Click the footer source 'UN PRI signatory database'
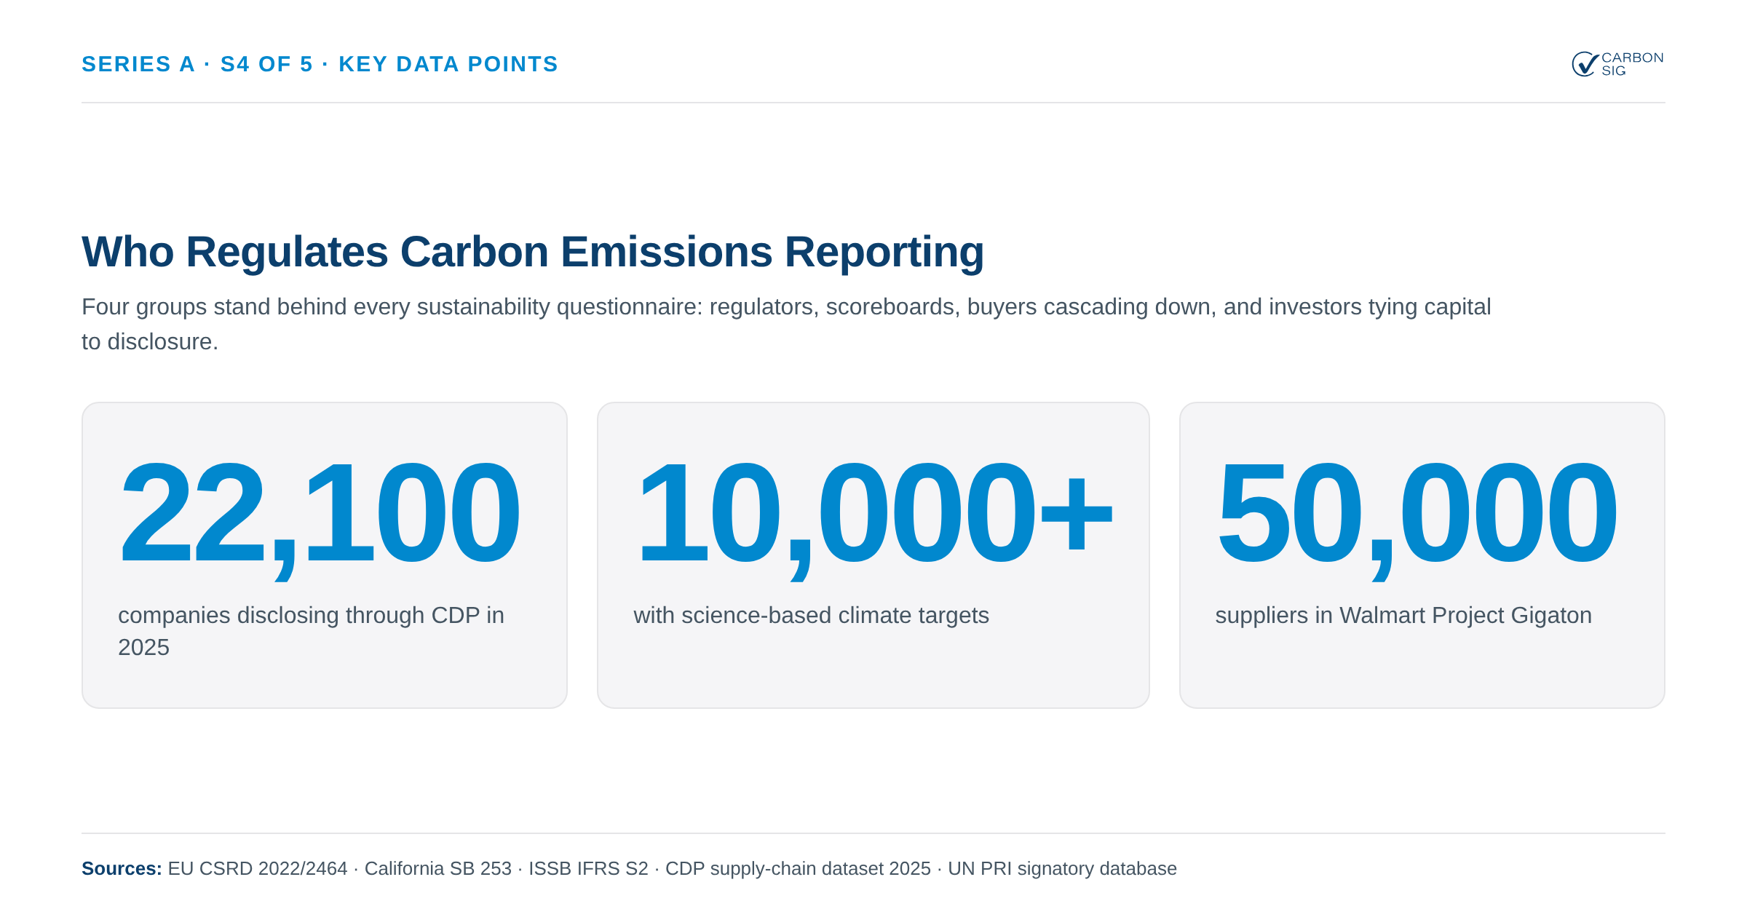 1062,868
